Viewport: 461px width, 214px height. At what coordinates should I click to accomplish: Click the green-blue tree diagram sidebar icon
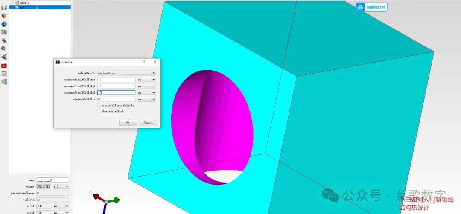point(4,82)
